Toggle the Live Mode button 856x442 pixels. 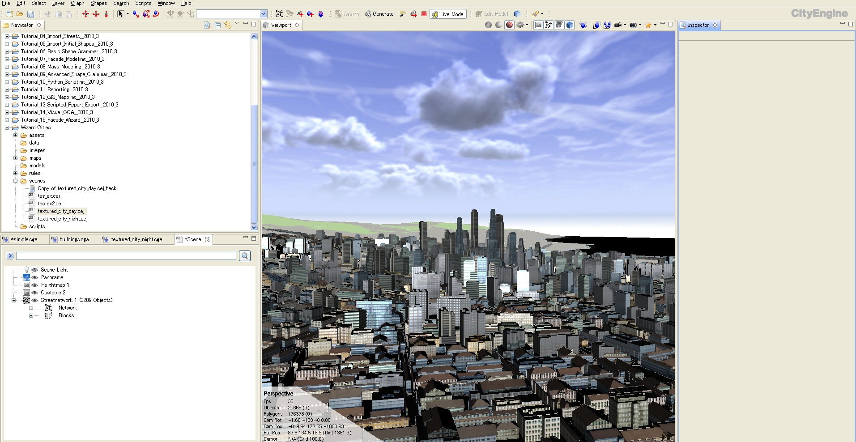(448, 14)
